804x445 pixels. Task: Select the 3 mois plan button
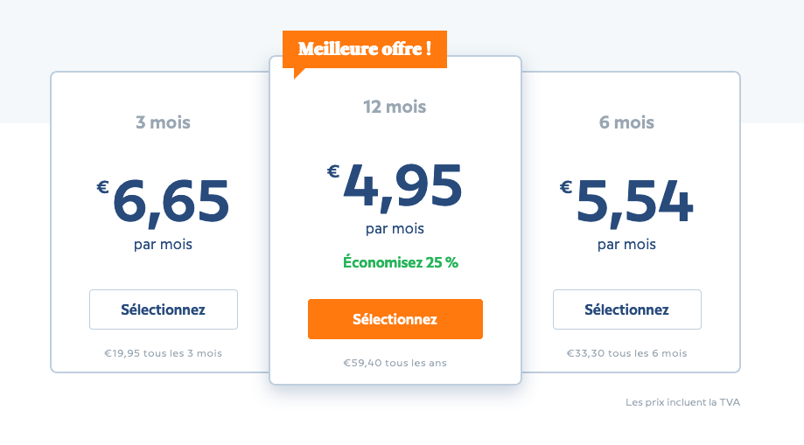point(163,309)
